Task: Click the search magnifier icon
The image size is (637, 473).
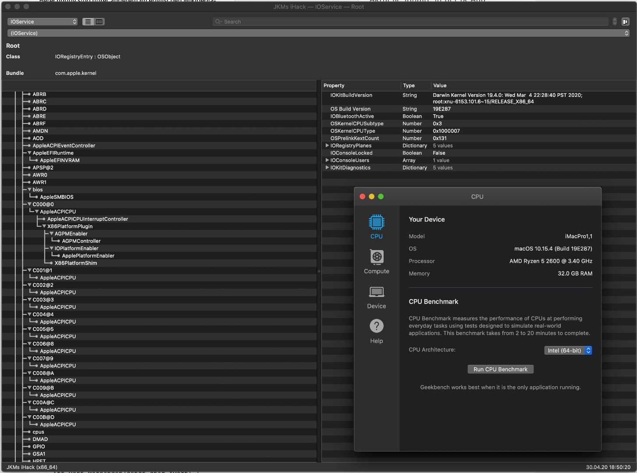Action: [218, 21]
